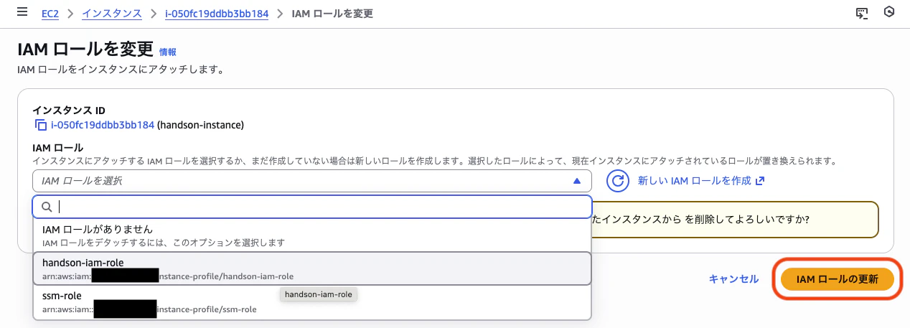Open the hamburger navigation menu
The image size is (910, 328).
coord(22,13)
